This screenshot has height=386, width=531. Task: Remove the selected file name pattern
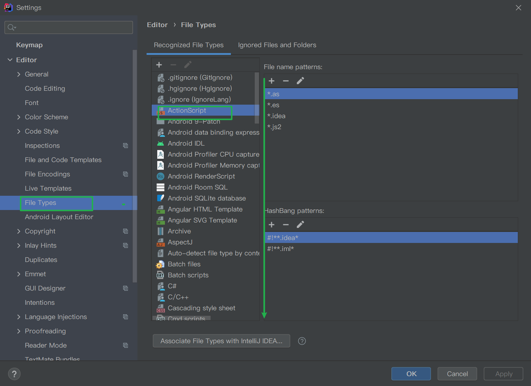pyautogui.click(x=286, y=81)
